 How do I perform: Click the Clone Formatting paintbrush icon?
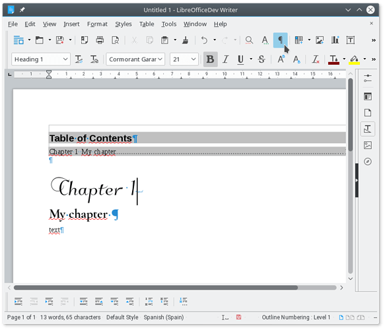coord(186,40)
